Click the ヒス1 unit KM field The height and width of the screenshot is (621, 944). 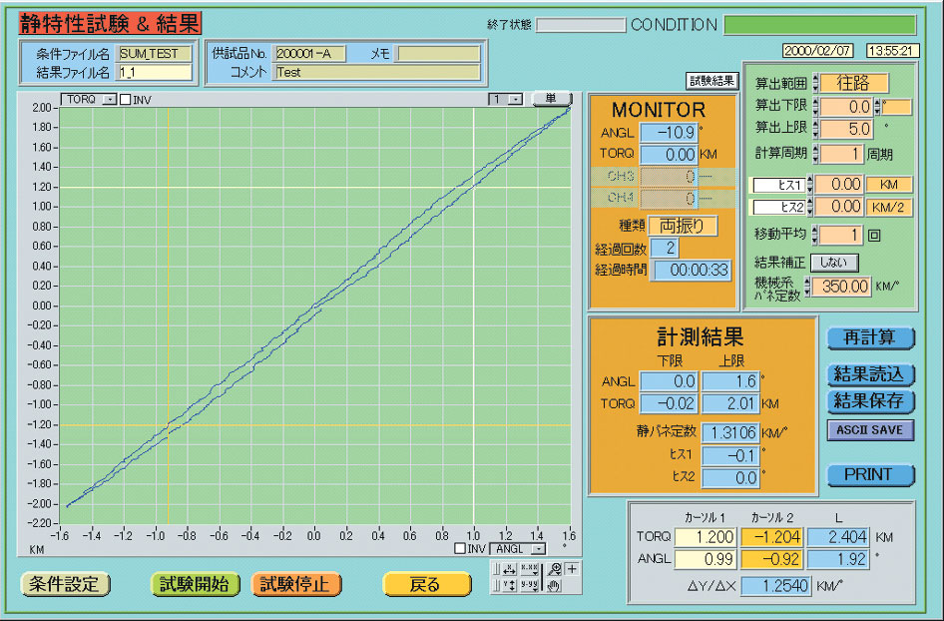click(889, 185)
